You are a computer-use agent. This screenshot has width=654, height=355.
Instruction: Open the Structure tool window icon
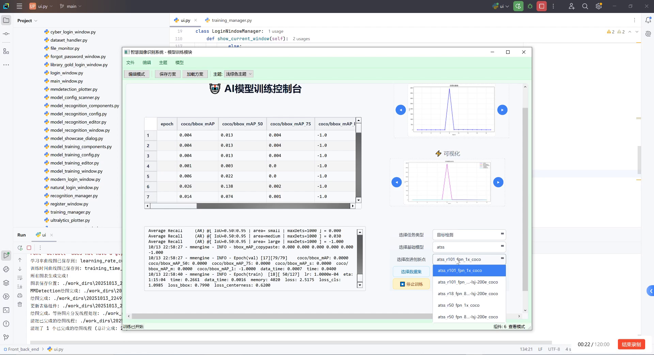(x=6, y=51)
